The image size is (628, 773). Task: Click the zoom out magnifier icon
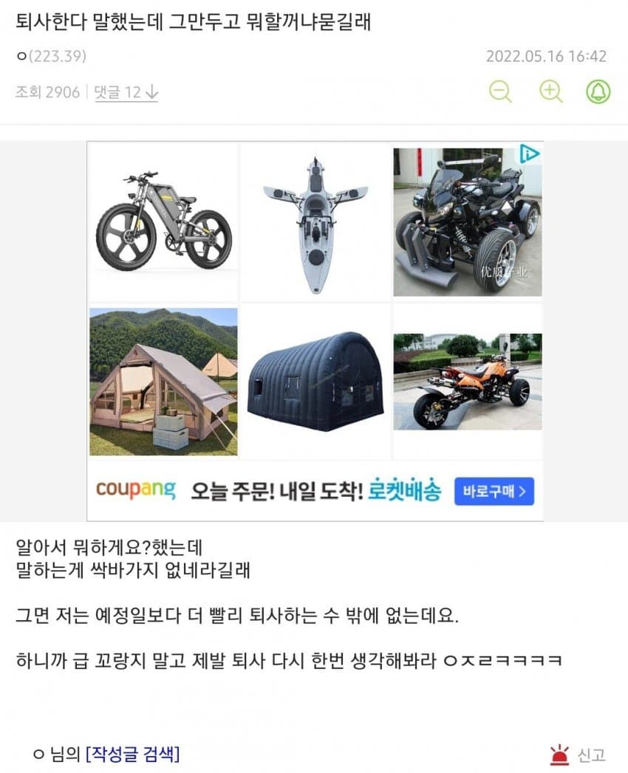click(500, 92)
